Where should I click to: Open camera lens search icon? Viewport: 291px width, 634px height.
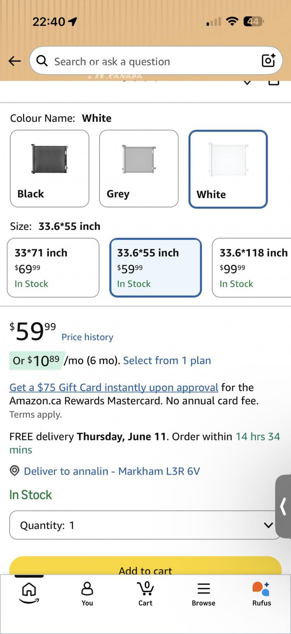[x=268, y=61]
